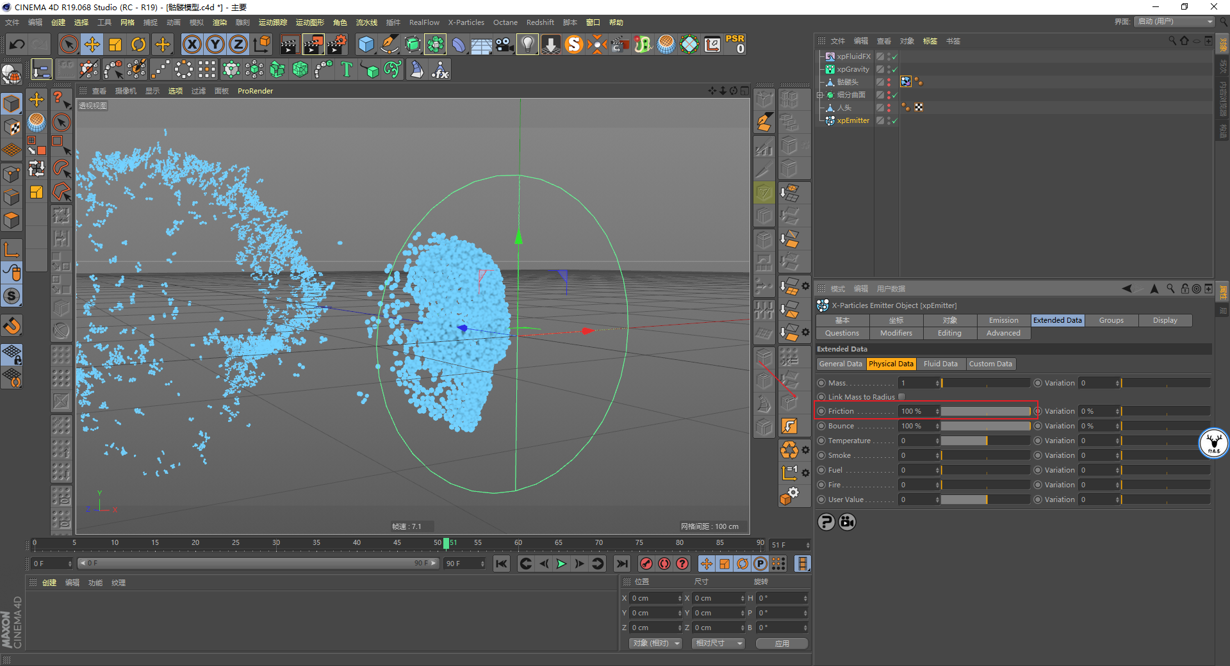The height and width of the screenshot is (666, 1230).
Task: Click the coordinate system icon
Action: pos(261,44)
